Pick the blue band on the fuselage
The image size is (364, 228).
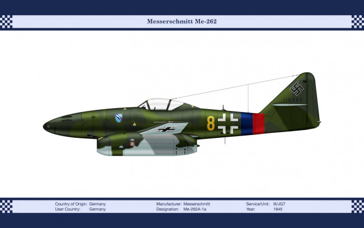click(246, 123)
